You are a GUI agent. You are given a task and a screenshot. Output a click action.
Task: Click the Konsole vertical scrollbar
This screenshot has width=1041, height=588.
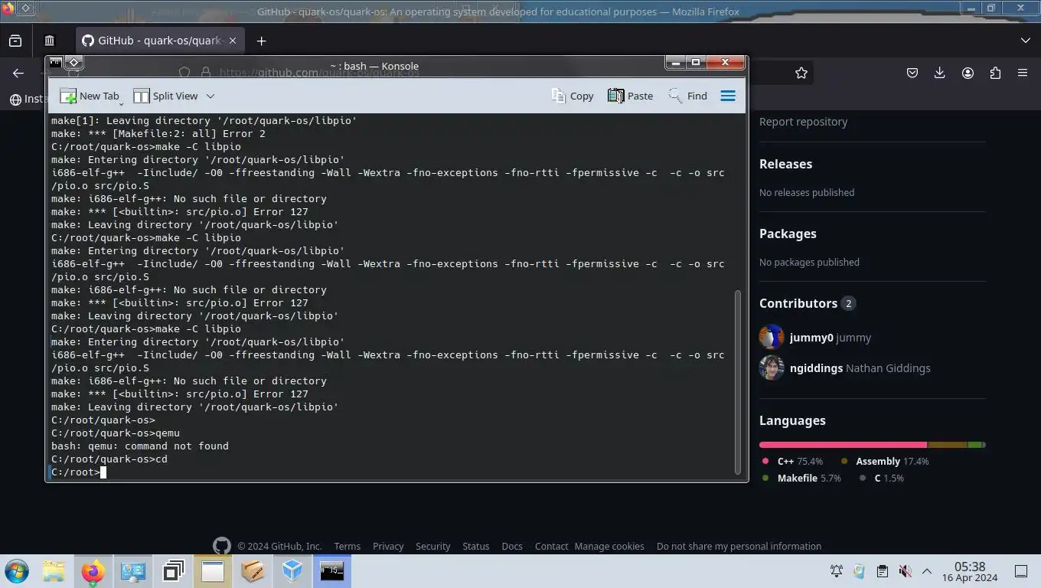coord(738,381)
